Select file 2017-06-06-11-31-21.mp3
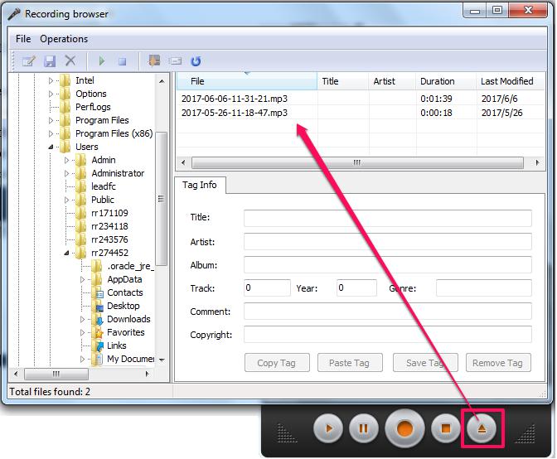The height and width of the screenshot is (459, 557). pos(234,99)
